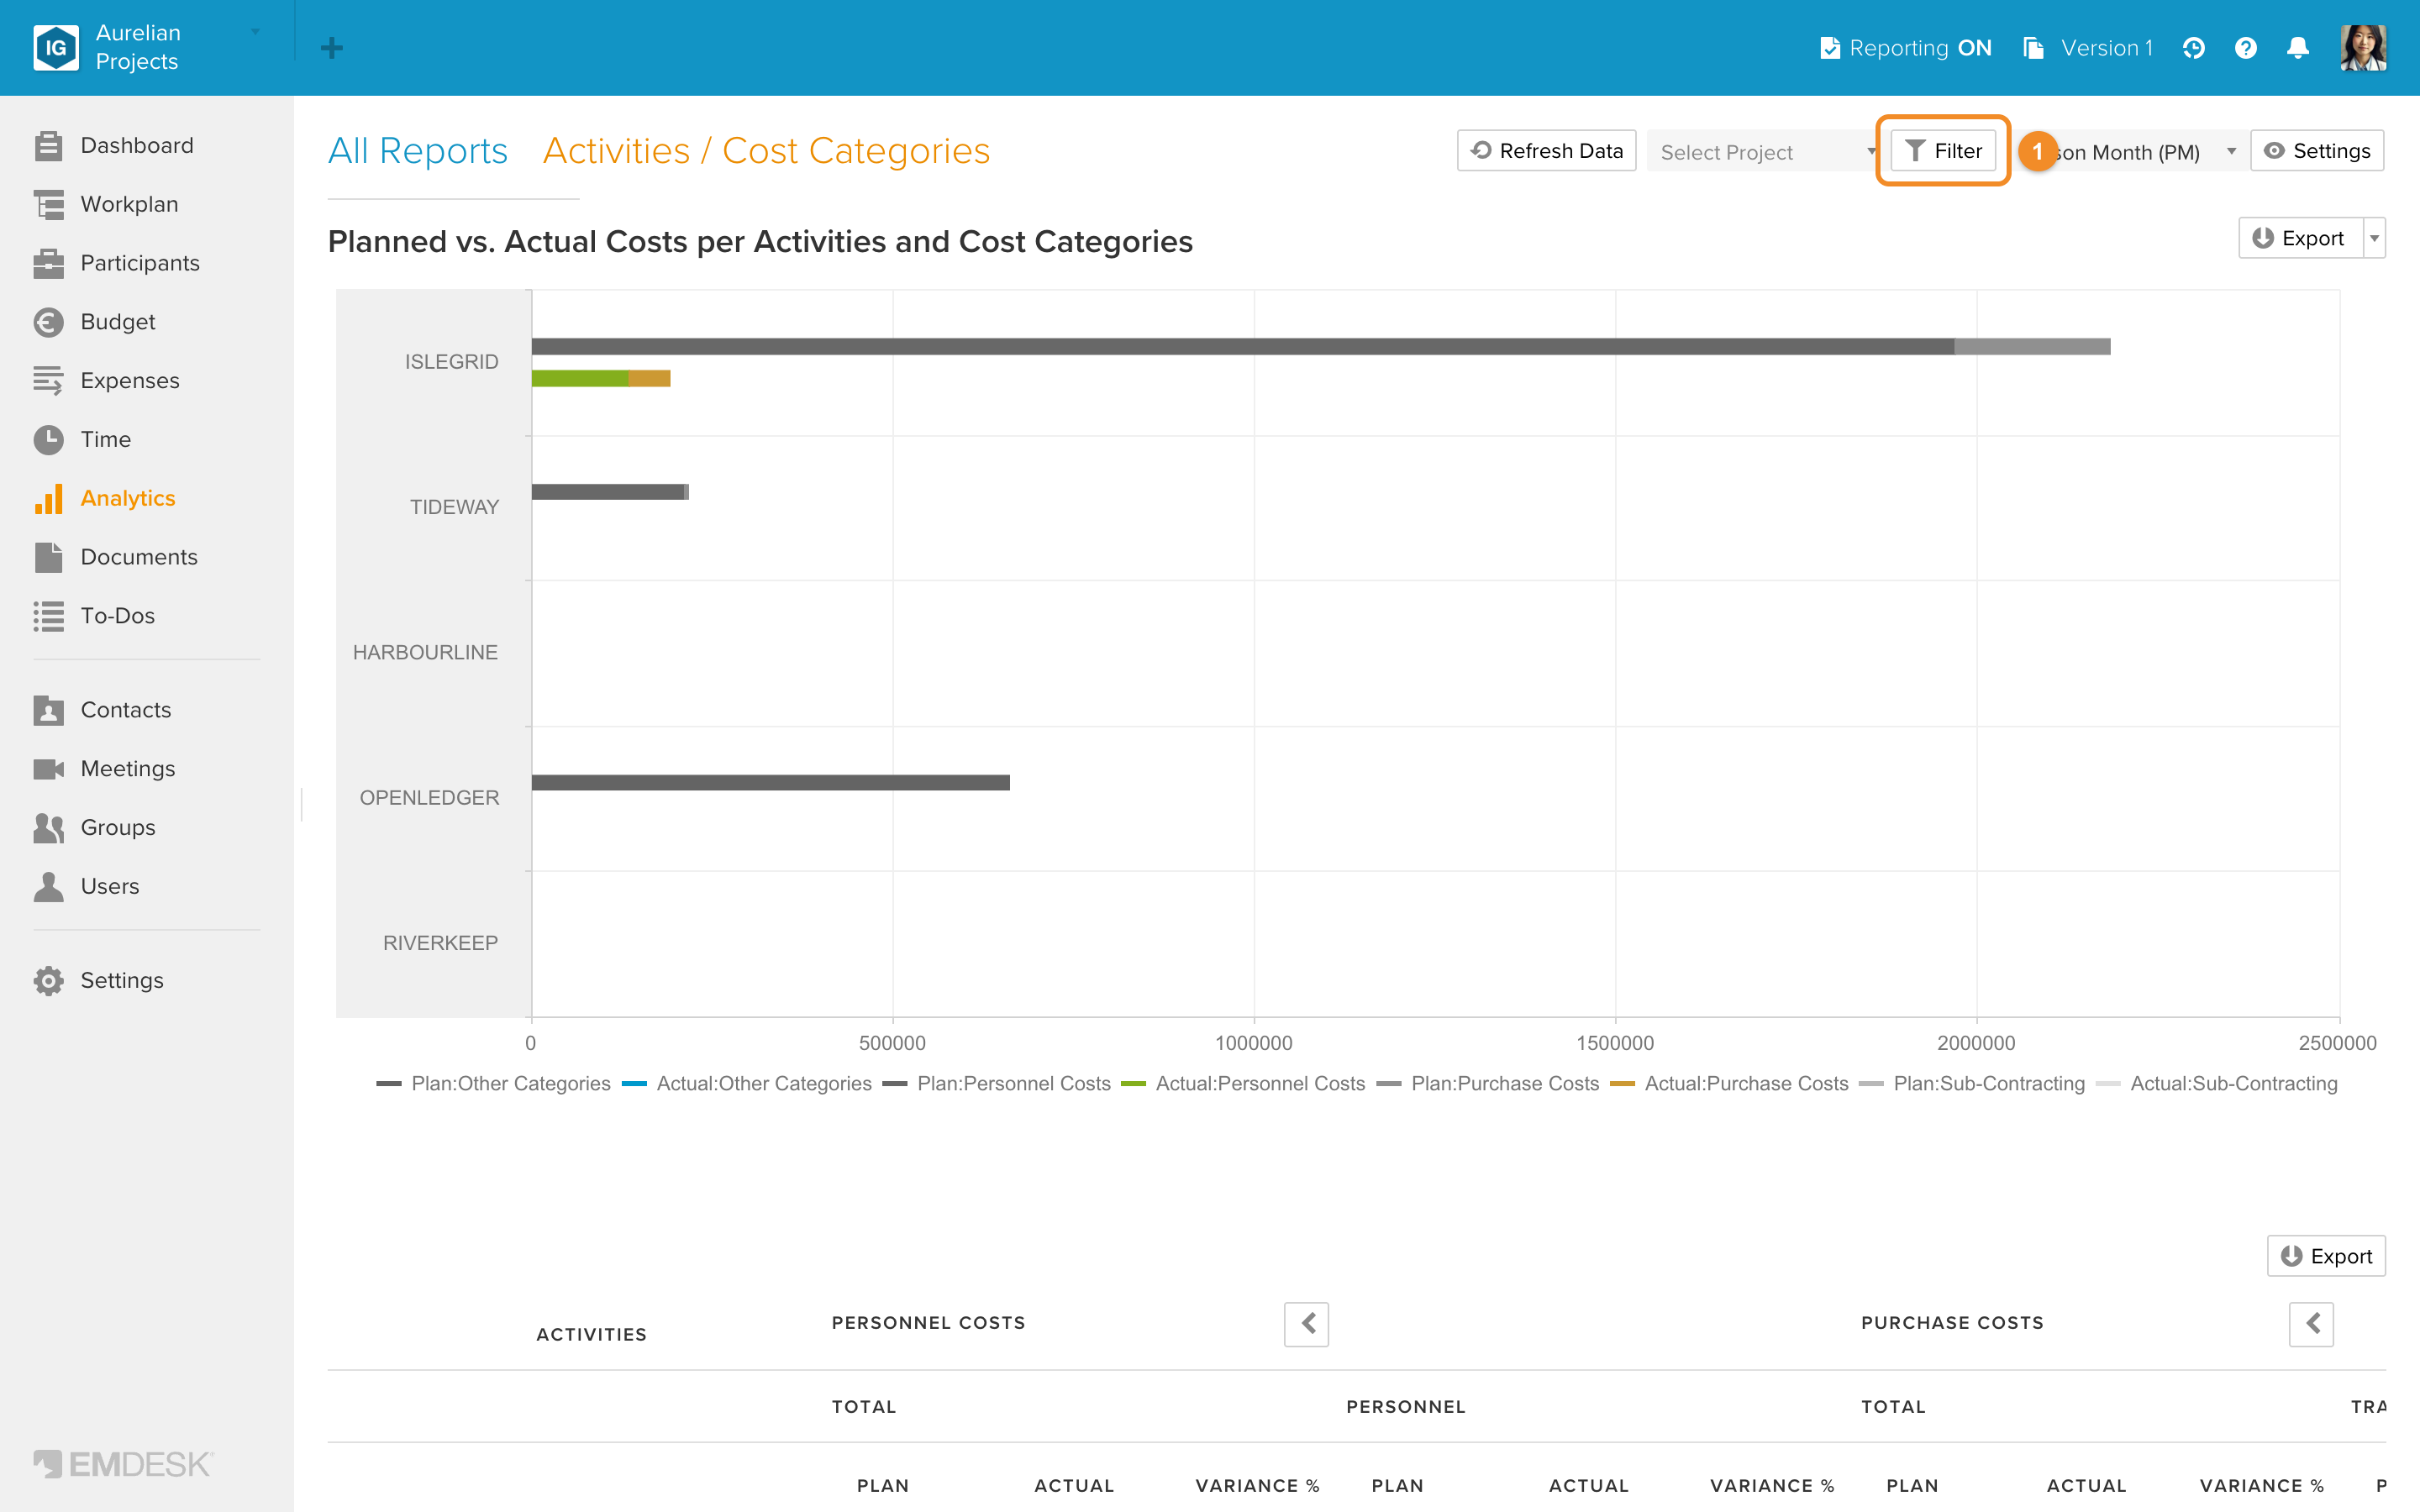Open the Filter button
2420x1512 pixels.
[x=1944, y=151]
